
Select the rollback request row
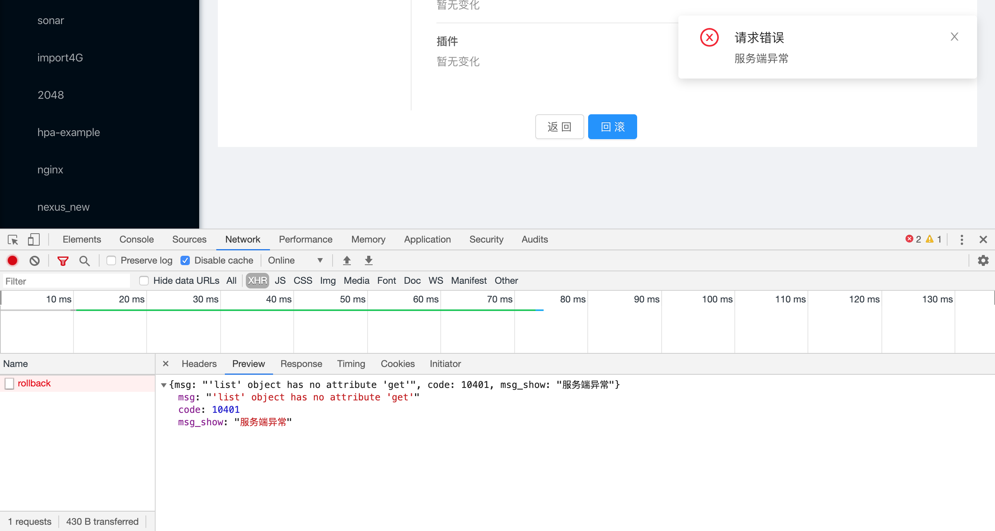pos(78,383)
